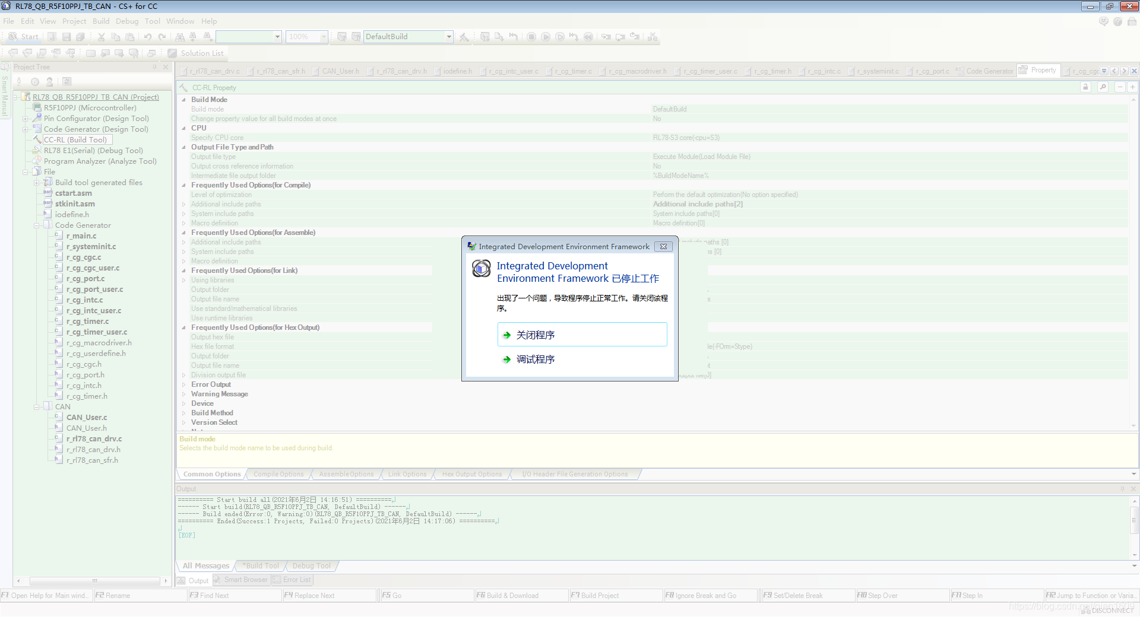The image size is (1140, 617).
Task: Click F2 Rename function key button
Action: point(140,596)
